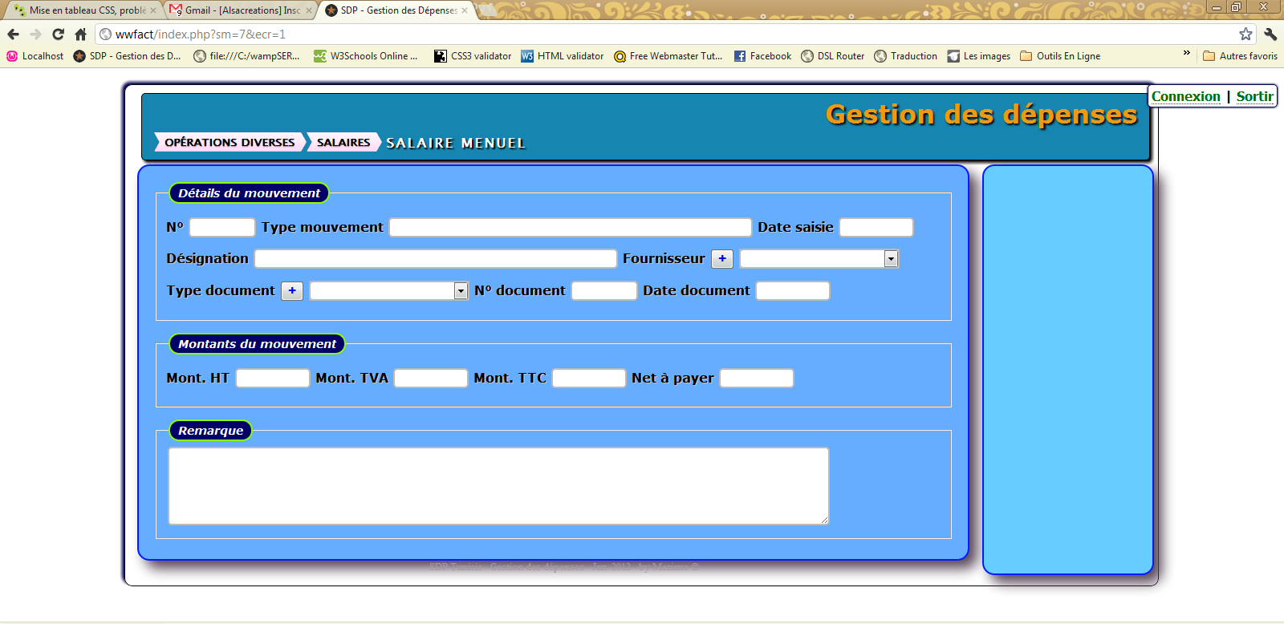This screenshot has height=624, width=1284.
Task: Open the file:///C:/wampSER... bookmark
Action: pos(246,56)
